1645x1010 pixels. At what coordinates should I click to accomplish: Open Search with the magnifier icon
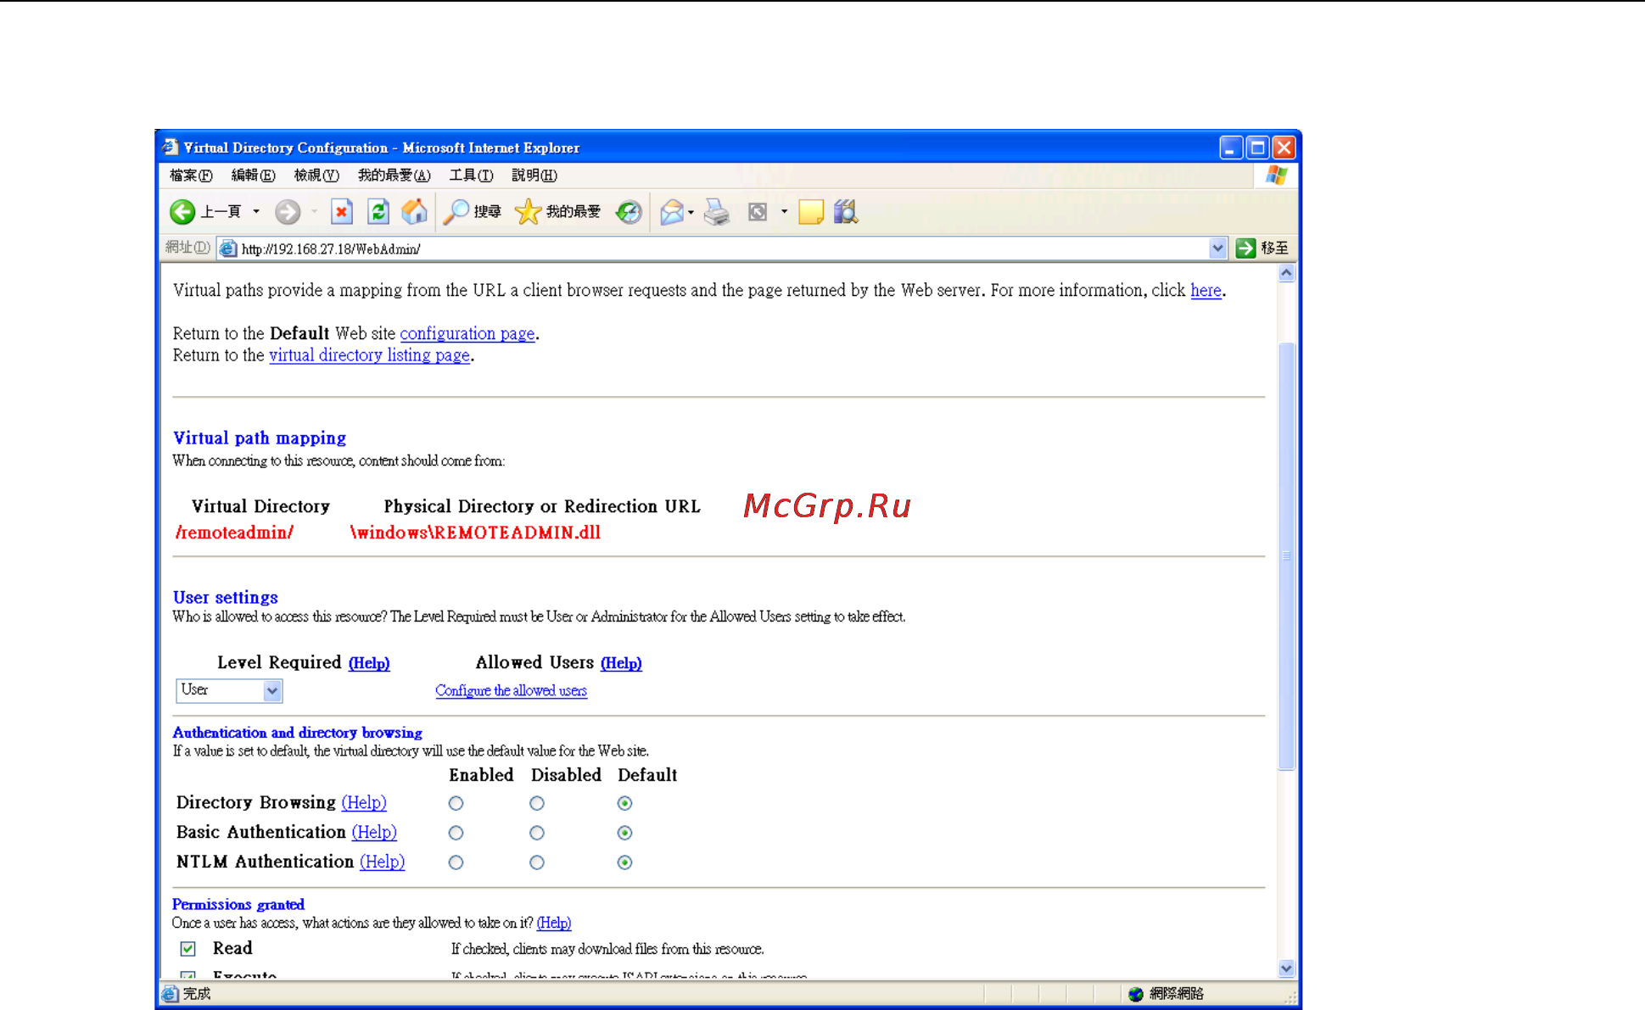point(456,212)
